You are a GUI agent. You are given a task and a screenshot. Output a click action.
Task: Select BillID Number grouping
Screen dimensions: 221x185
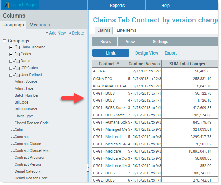click(x=26, y=109)
